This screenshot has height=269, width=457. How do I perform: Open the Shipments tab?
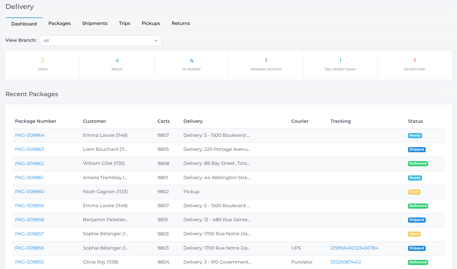click(x=95, y=23)
